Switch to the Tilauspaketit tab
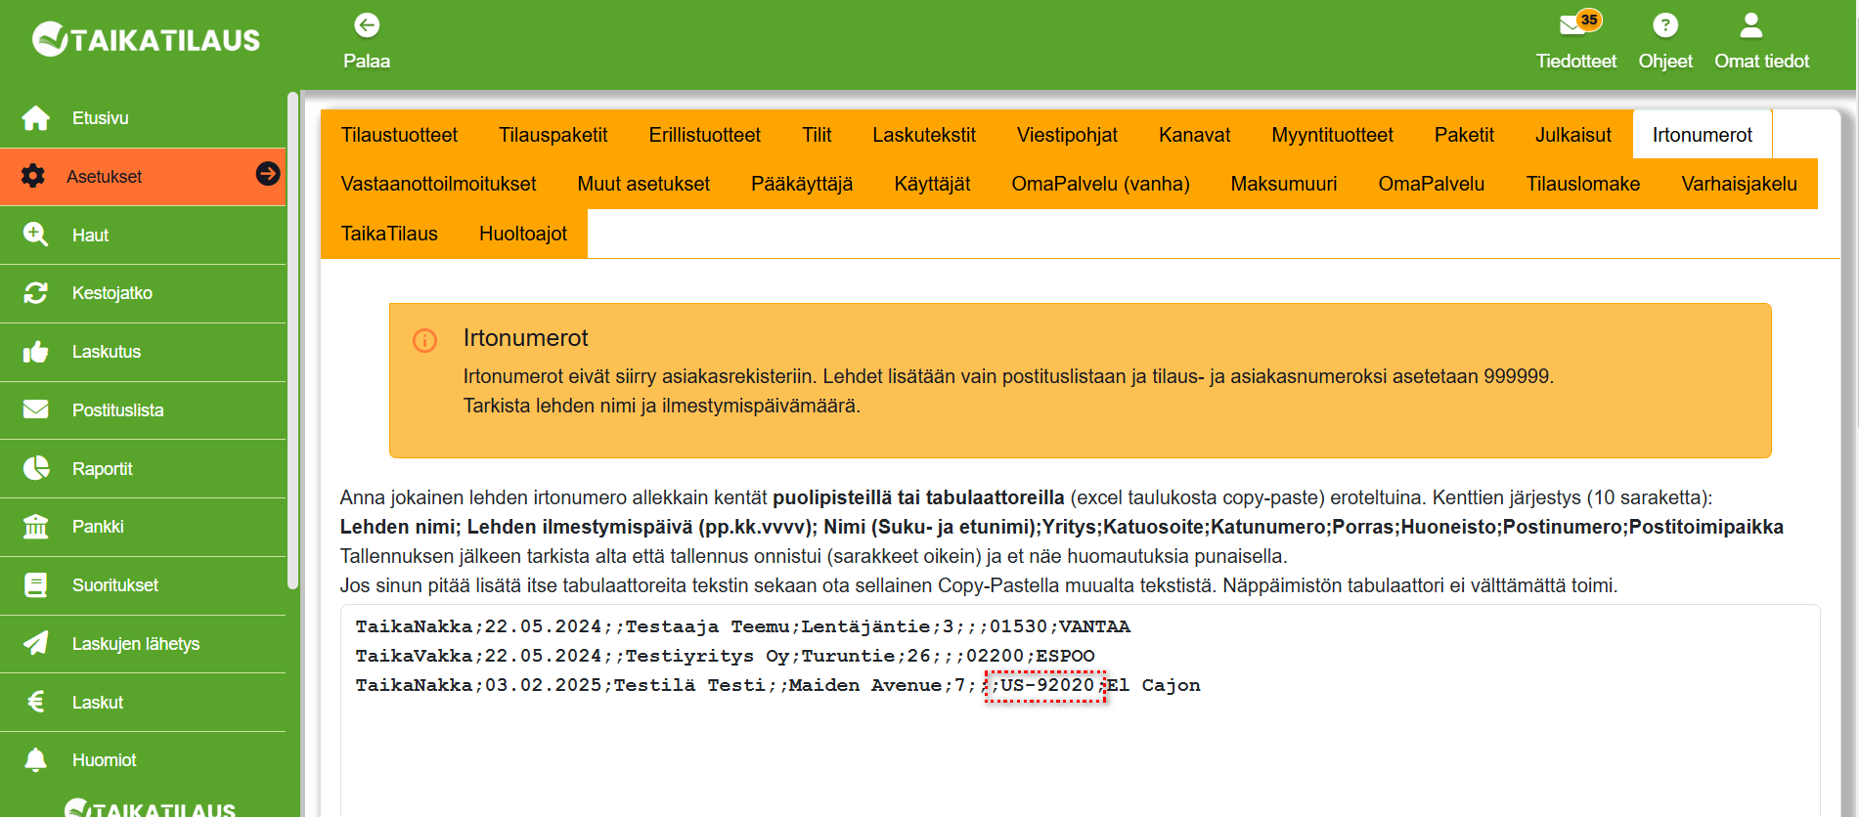Screen dimensions: 1859x817 pyautogui.click(x=553, y=135)
